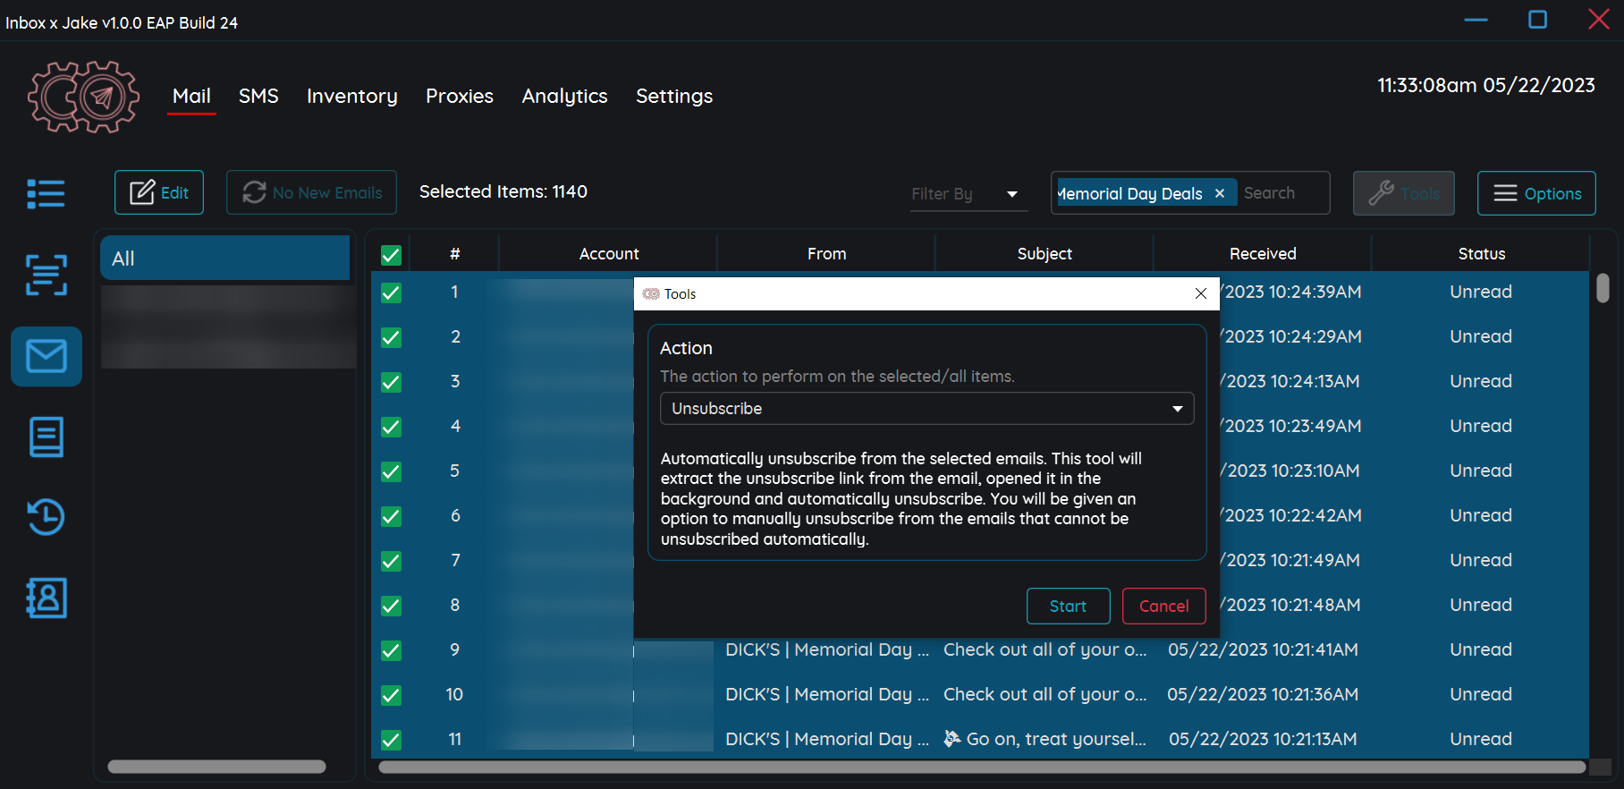
Task: Expand the Filter By dropdown
Action: pos(965,194)
